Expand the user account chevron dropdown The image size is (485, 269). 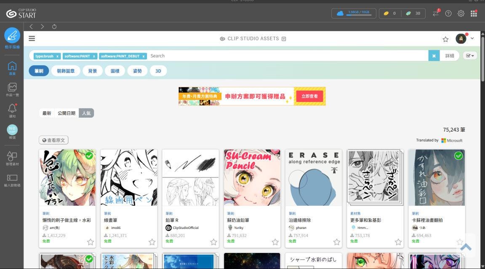(472, 38)
